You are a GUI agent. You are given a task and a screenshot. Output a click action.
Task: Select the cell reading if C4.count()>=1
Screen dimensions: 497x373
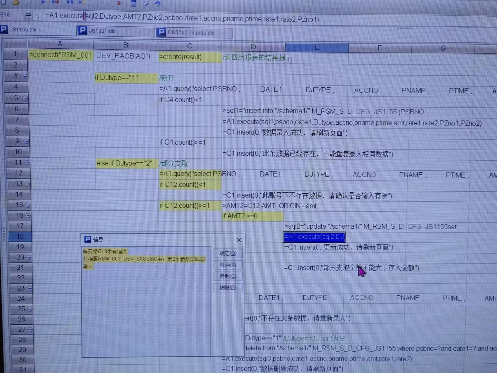[x=190, y=142]
